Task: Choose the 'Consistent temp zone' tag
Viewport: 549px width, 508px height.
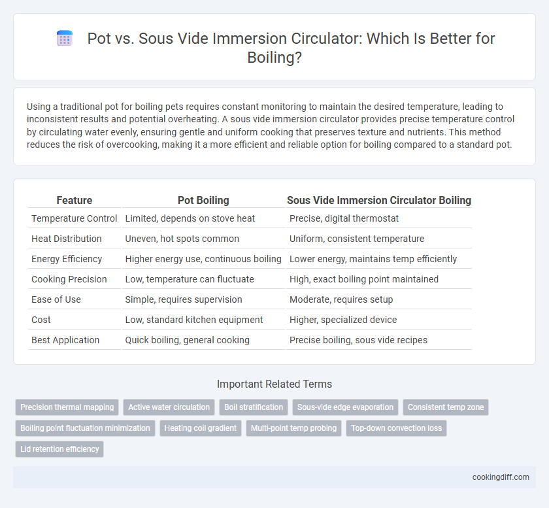Action: coord(446,407)
